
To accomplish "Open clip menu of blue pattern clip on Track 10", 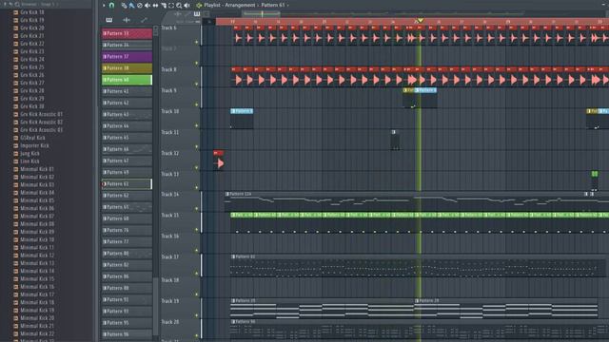I will click(233, 111).
